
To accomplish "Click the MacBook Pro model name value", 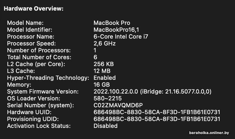I will pos(112,23).
